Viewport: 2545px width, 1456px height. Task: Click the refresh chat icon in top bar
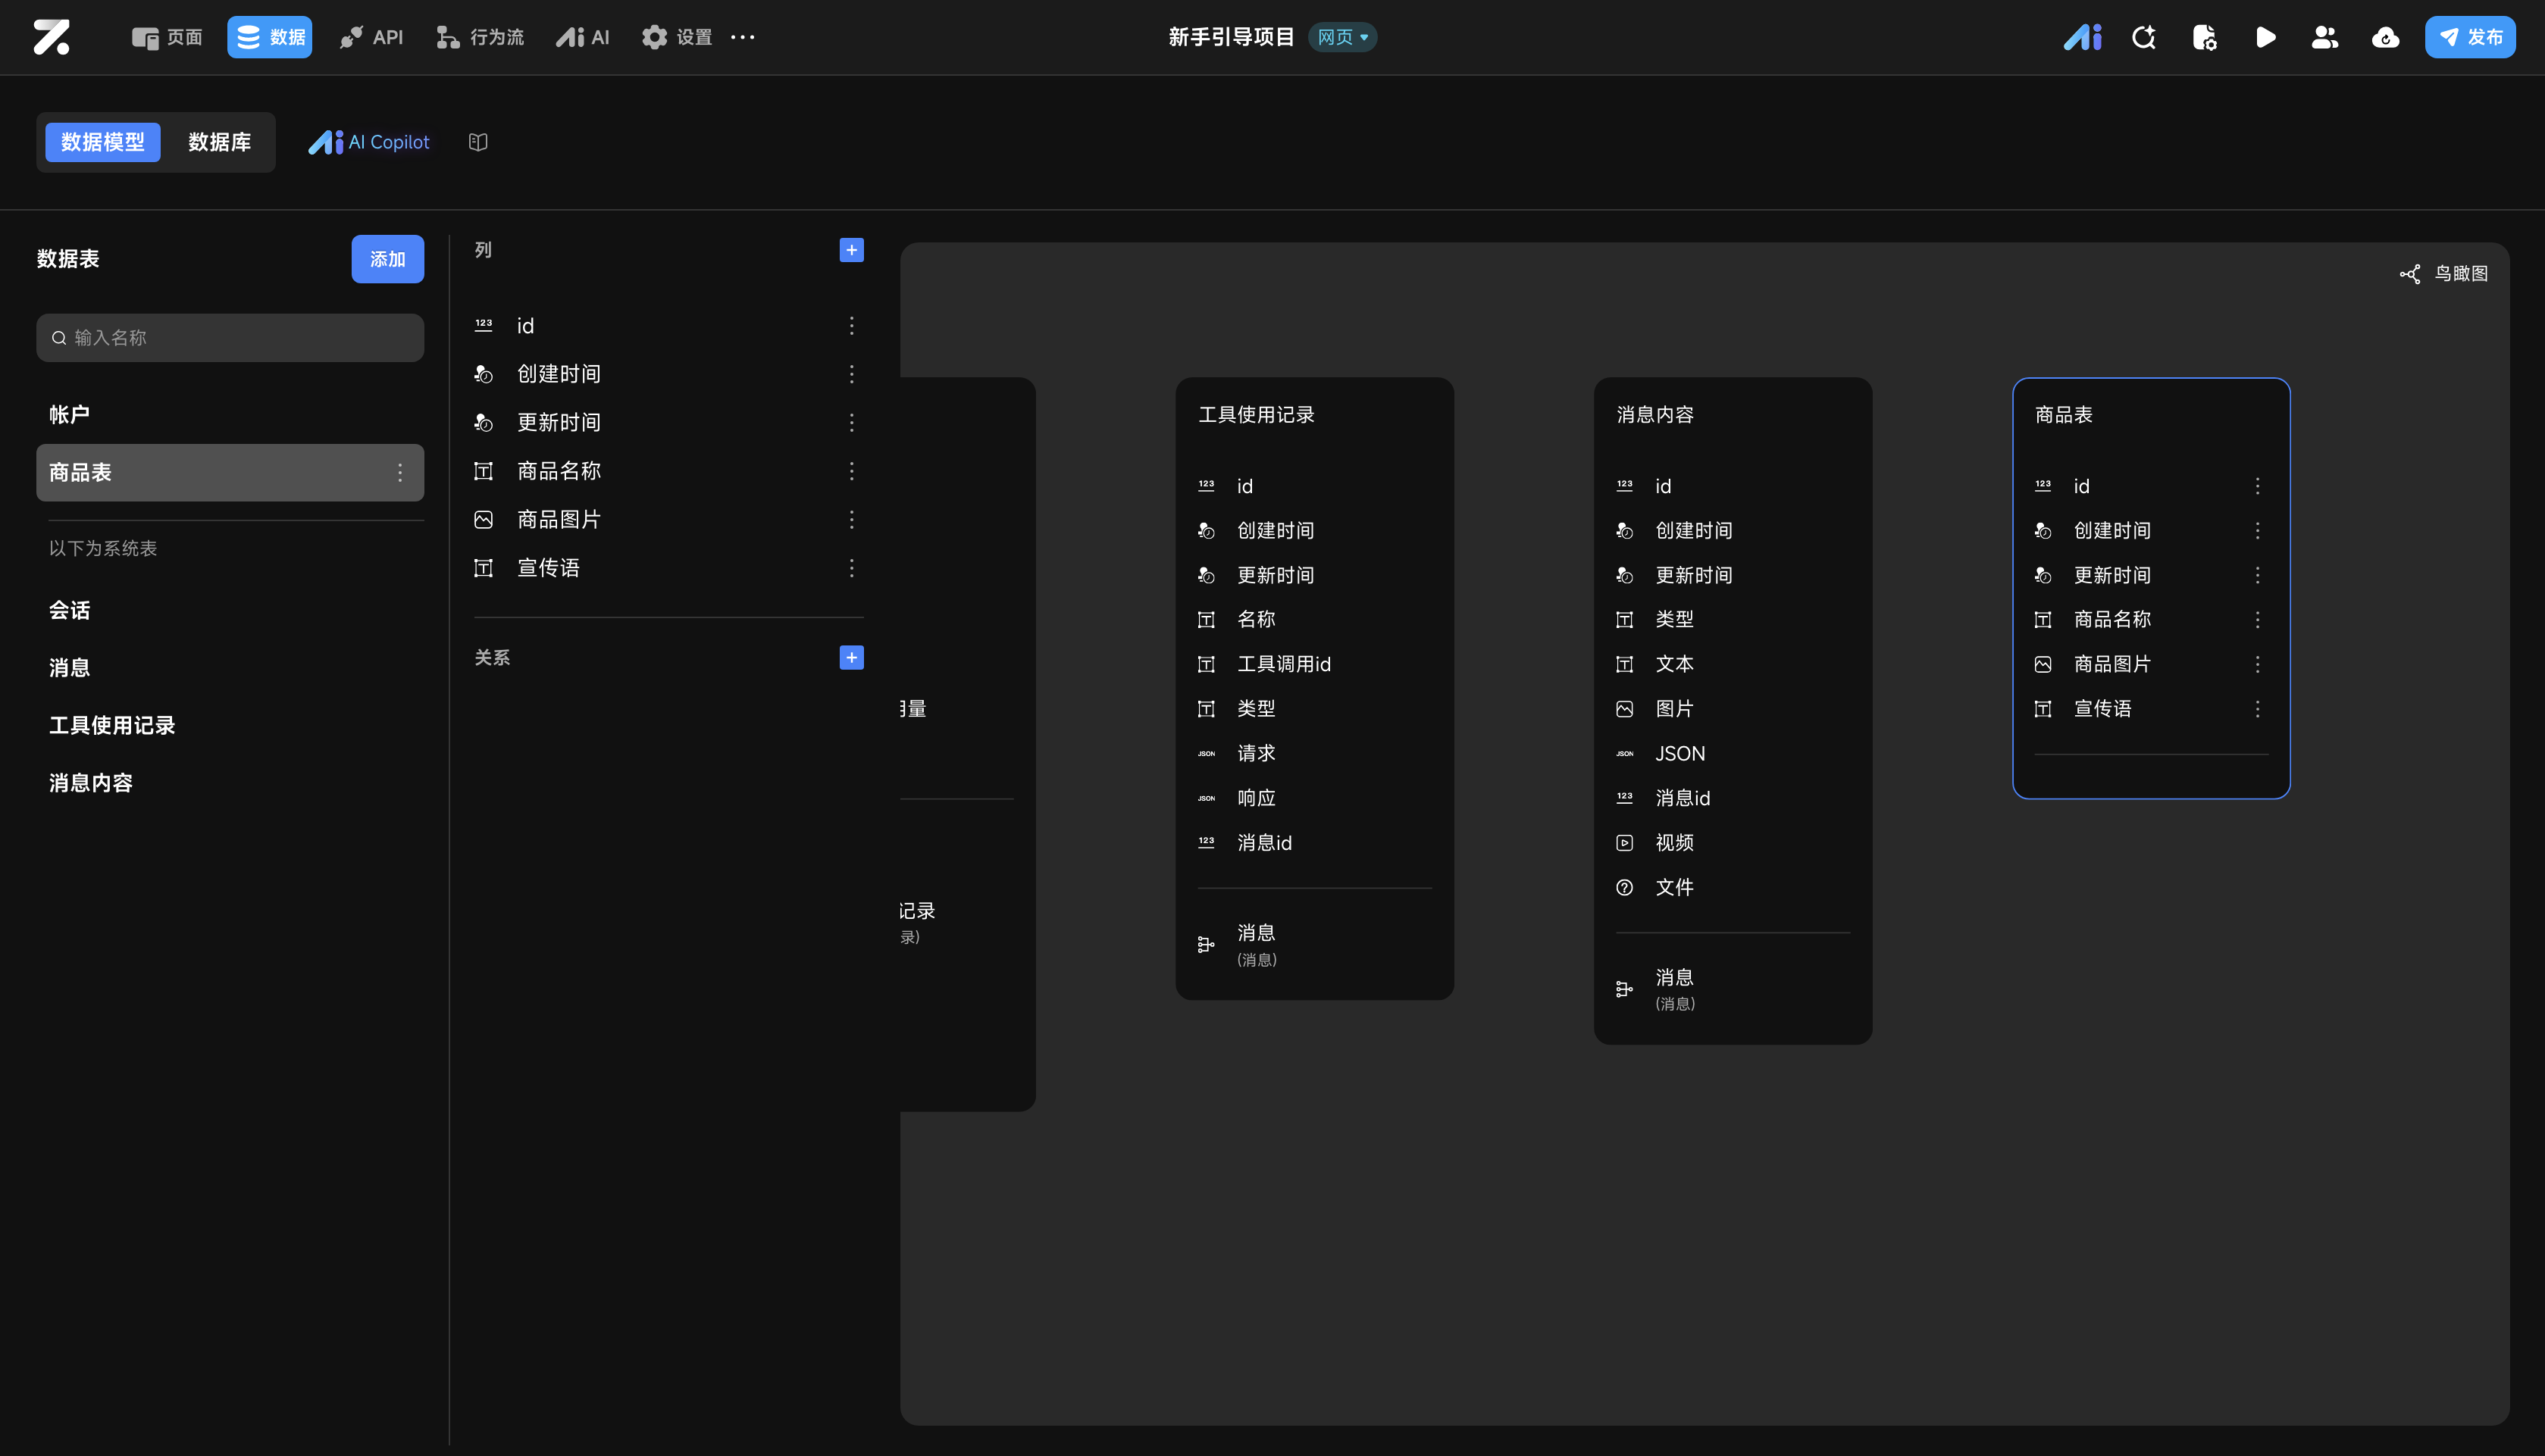pyautogui.click(x=2143, y=37)
